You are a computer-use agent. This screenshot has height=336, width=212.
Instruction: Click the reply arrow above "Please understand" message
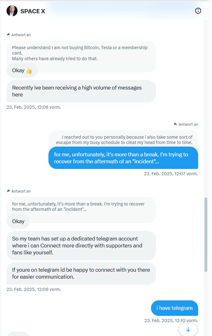[8, 35]
